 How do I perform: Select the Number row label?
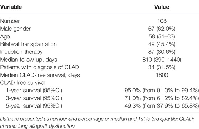tap(10, 21)
